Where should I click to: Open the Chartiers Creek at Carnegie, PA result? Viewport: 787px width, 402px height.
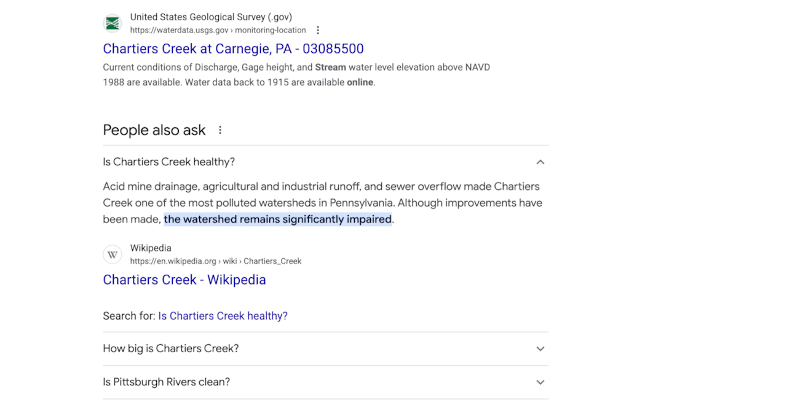[x=233, y=49]
